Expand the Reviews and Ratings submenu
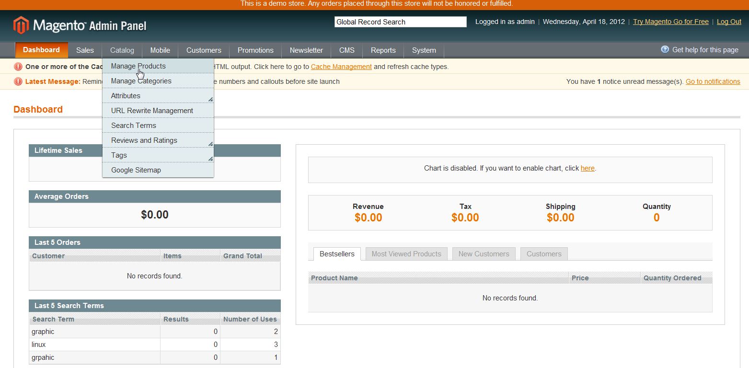 [210, 144]
